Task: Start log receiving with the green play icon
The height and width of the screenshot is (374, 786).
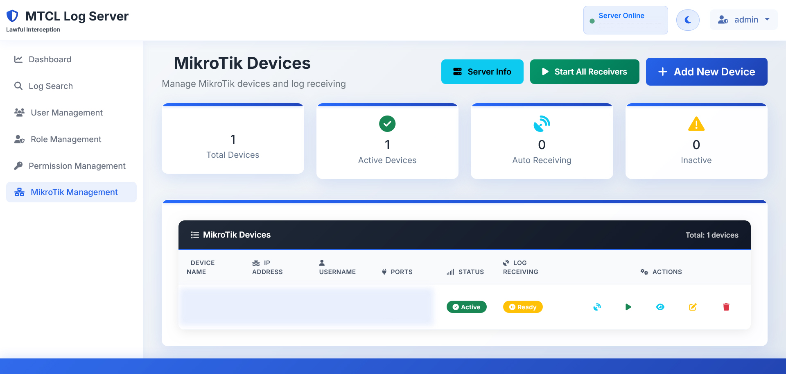Action: pos(628,307)
